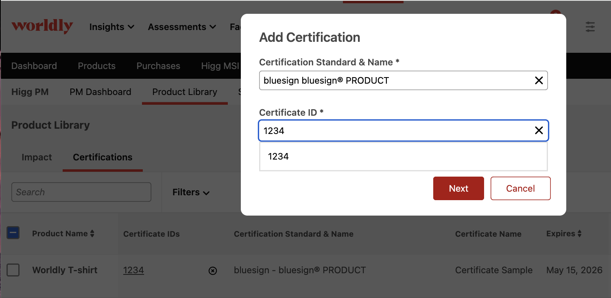The height and width of the screenshot is (298, 611).
Task: Remove certificate 1234 from Worldly T-shirt
Action: coord(212,271)
